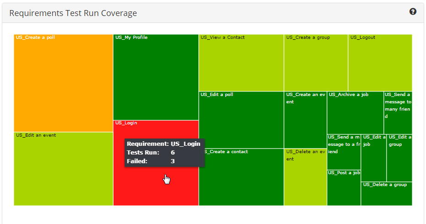Click the help question mark icon

coord(413,12)
